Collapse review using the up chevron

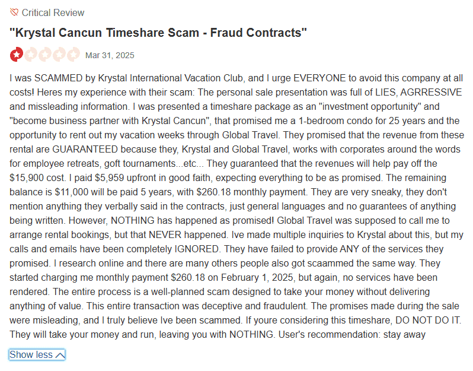pos(59,355)
